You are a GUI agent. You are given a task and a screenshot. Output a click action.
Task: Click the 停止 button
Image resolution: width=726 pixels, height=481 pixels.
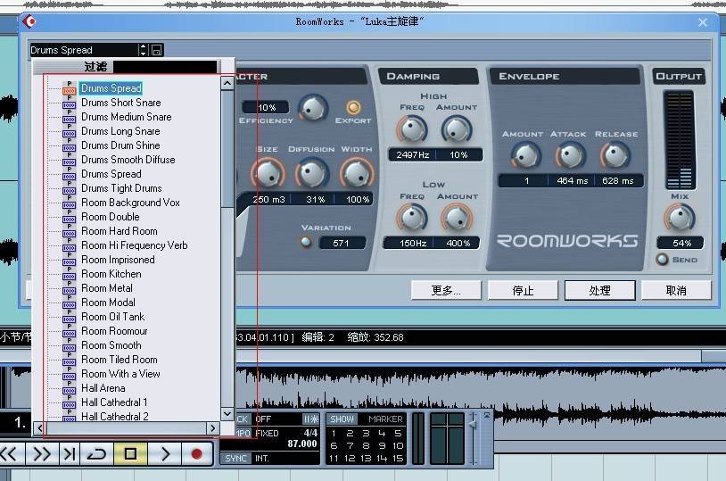tap(523, 291)
